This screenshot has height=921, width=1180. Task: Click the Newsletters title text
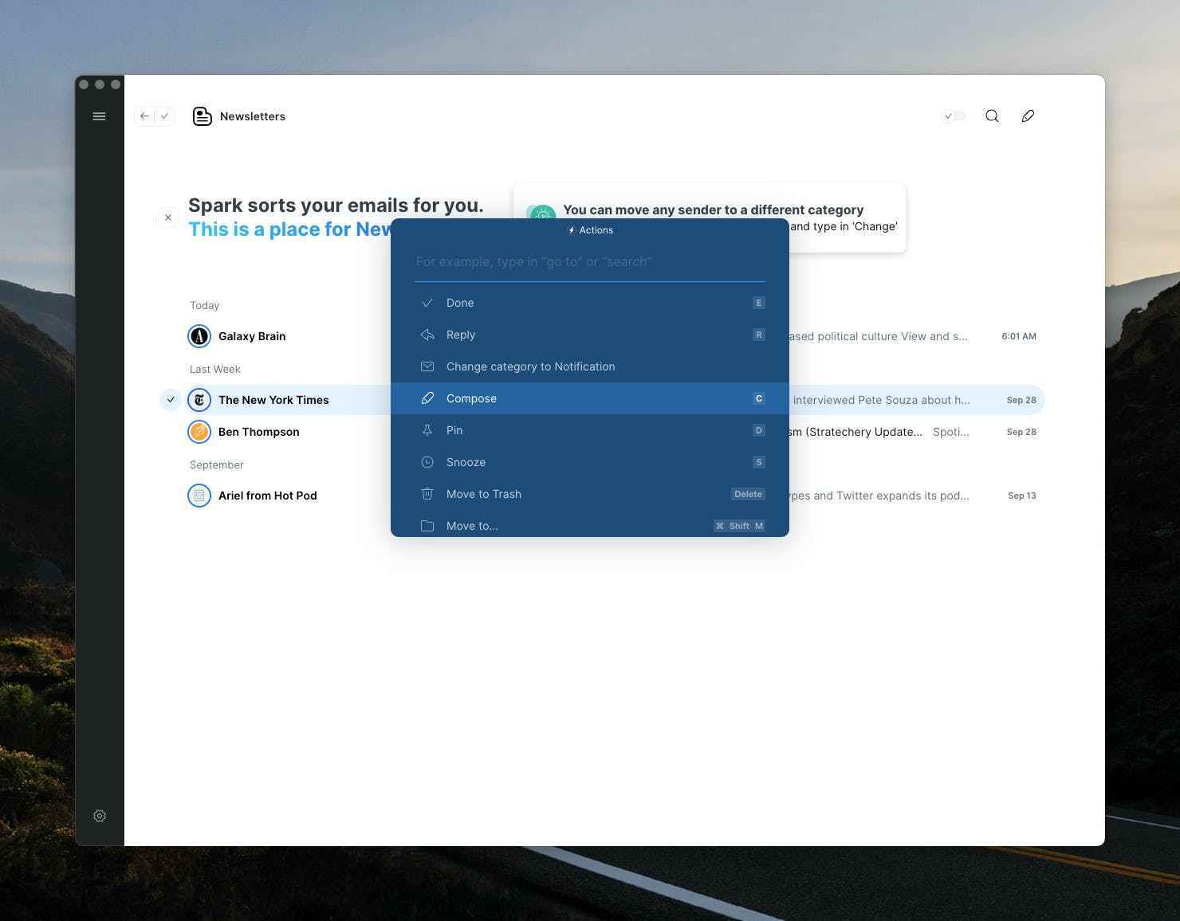click(x=253, y=116)
